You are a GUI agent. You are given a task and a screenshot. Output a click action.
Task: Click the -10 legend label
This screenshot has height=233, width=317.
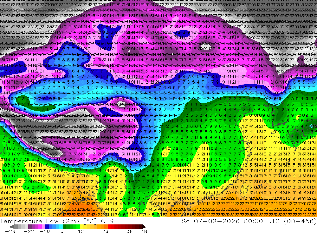click(45, 231)
